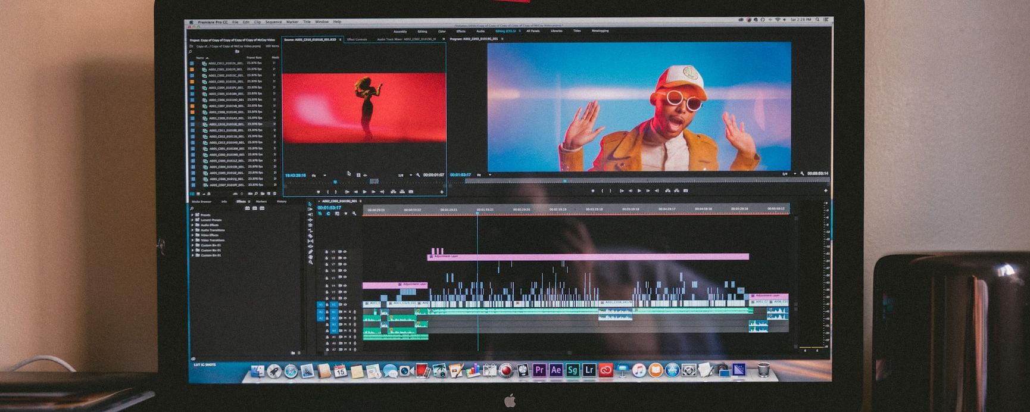Open timeline display settings wrench icon

pyautogui.click(x=354, y=214)
